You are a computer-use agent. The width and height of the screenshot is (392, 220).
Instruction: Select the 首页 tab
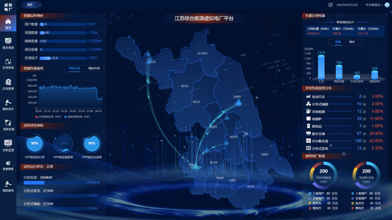pos(30,5)
